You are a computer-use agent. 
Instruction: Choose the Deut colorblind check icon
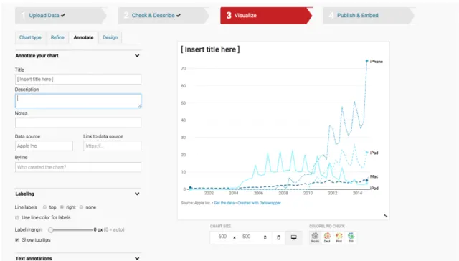pyautogui.click(x=327, y=237)
